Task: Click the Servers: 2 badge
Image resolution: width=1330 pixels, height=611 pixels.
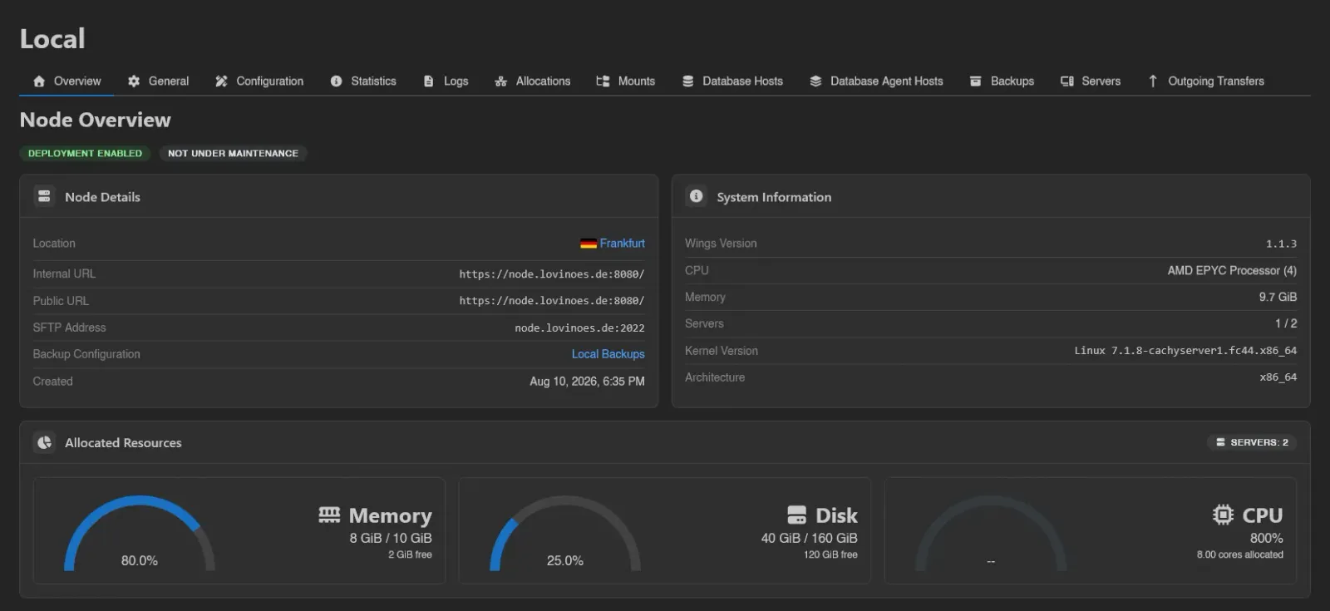Action: pyautogui.click(x=1252, y=442)
